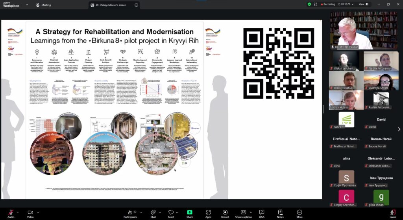Click the green Share screen button
The image size is (403, 220).
[x=190, y=213]
